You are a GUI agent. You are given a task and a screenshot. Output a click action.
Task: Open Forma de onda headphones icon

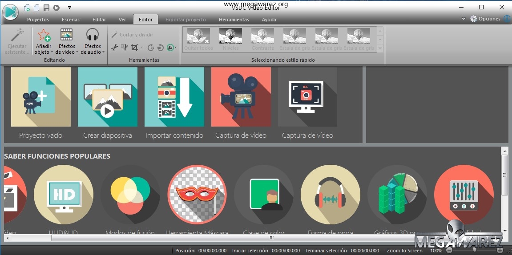331,195
